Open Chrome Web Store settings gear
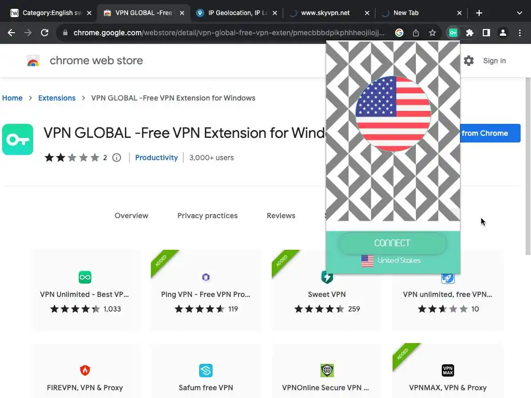 point(469,61)
